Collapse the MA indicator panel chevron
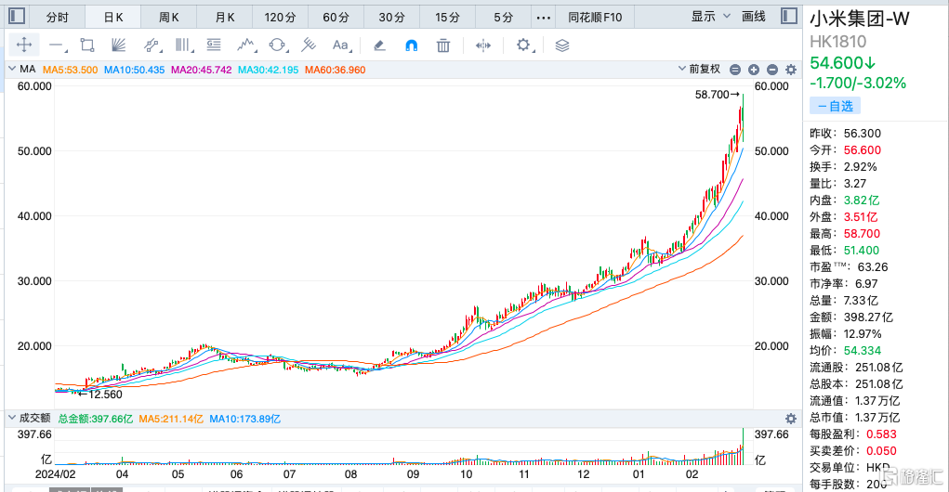Screen dimensions: 949x492 11,69
